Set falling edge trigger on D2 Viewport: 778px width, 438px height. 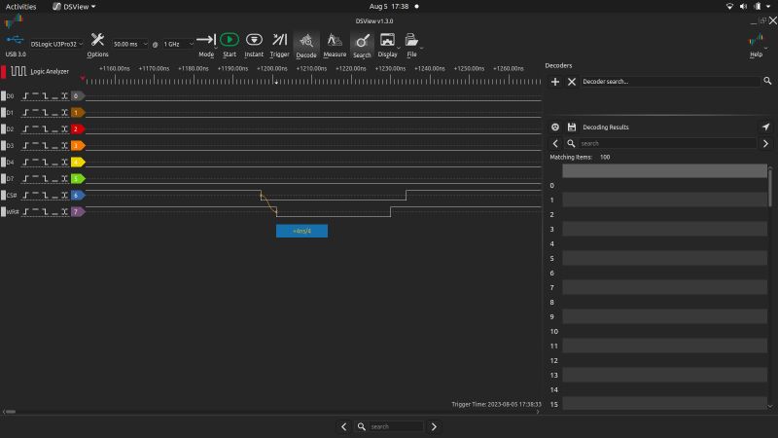click(x=45, y=128)
